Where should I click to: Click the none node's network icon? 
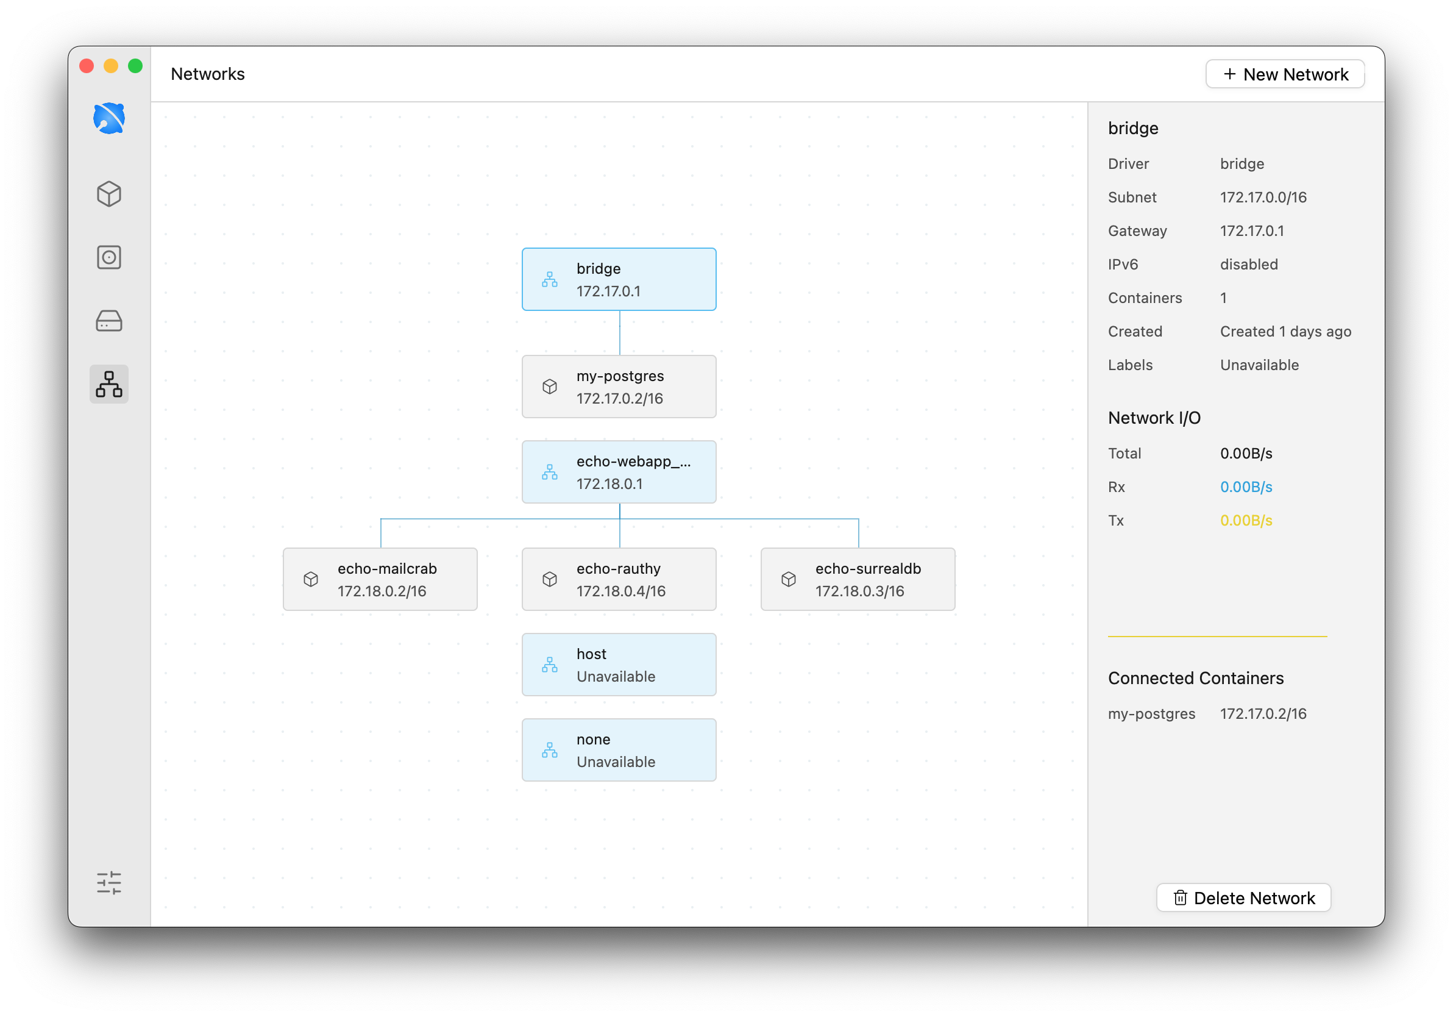[549, 750]
